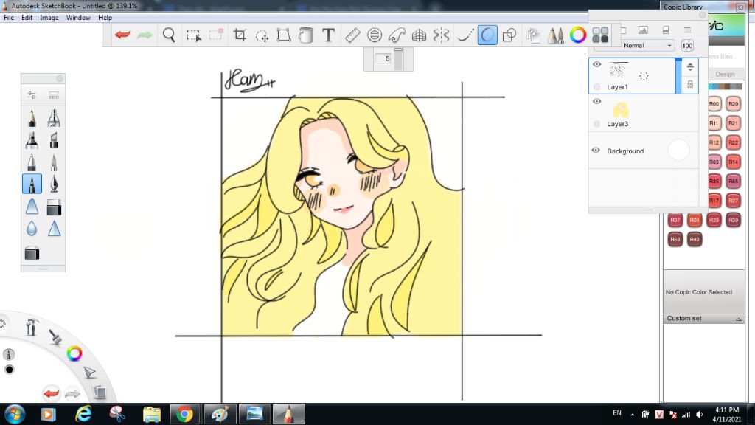Viewport: 755px width, 425px height.
Task: Hide Layer1 with its eye icon
Action: (597, 64)
